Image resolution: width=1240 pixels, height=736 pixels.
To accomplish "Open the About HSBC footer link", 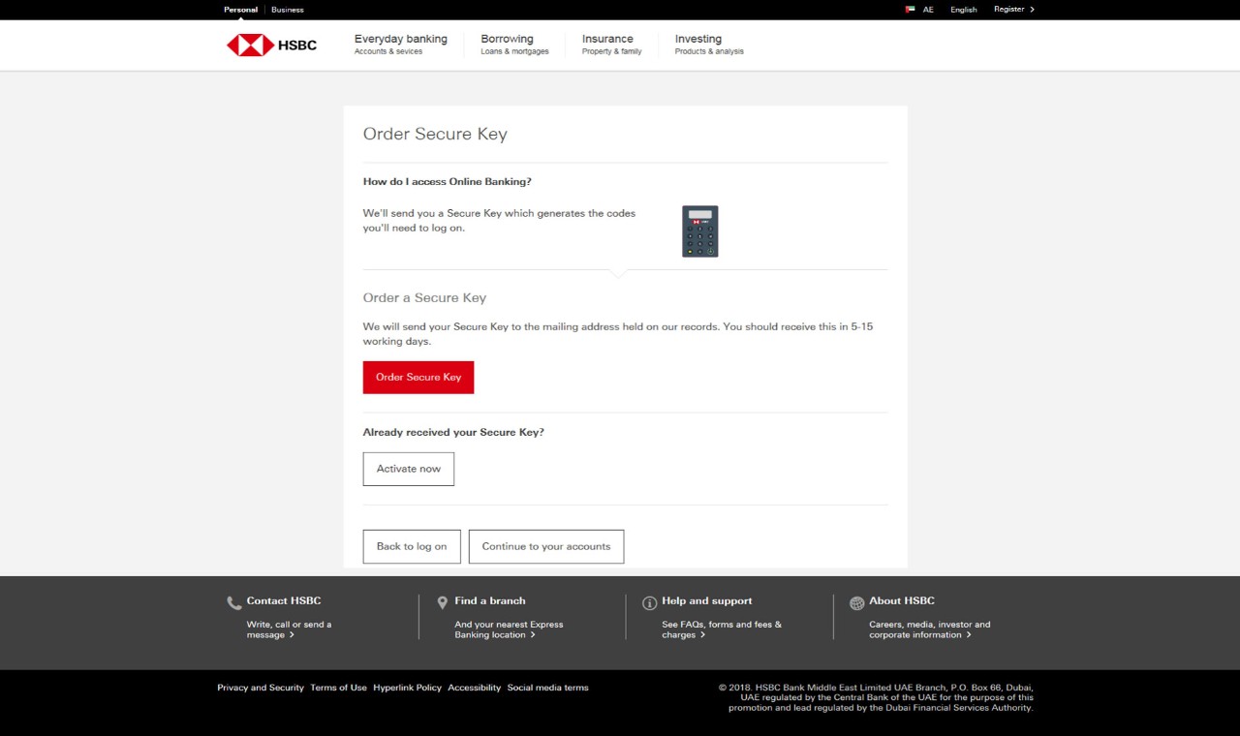I will (x=902, y=601).
